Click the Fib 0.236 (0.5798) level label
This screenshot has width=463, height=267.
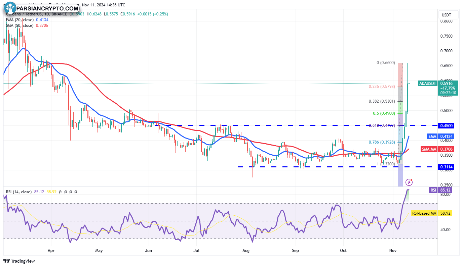tap(382, 86)
